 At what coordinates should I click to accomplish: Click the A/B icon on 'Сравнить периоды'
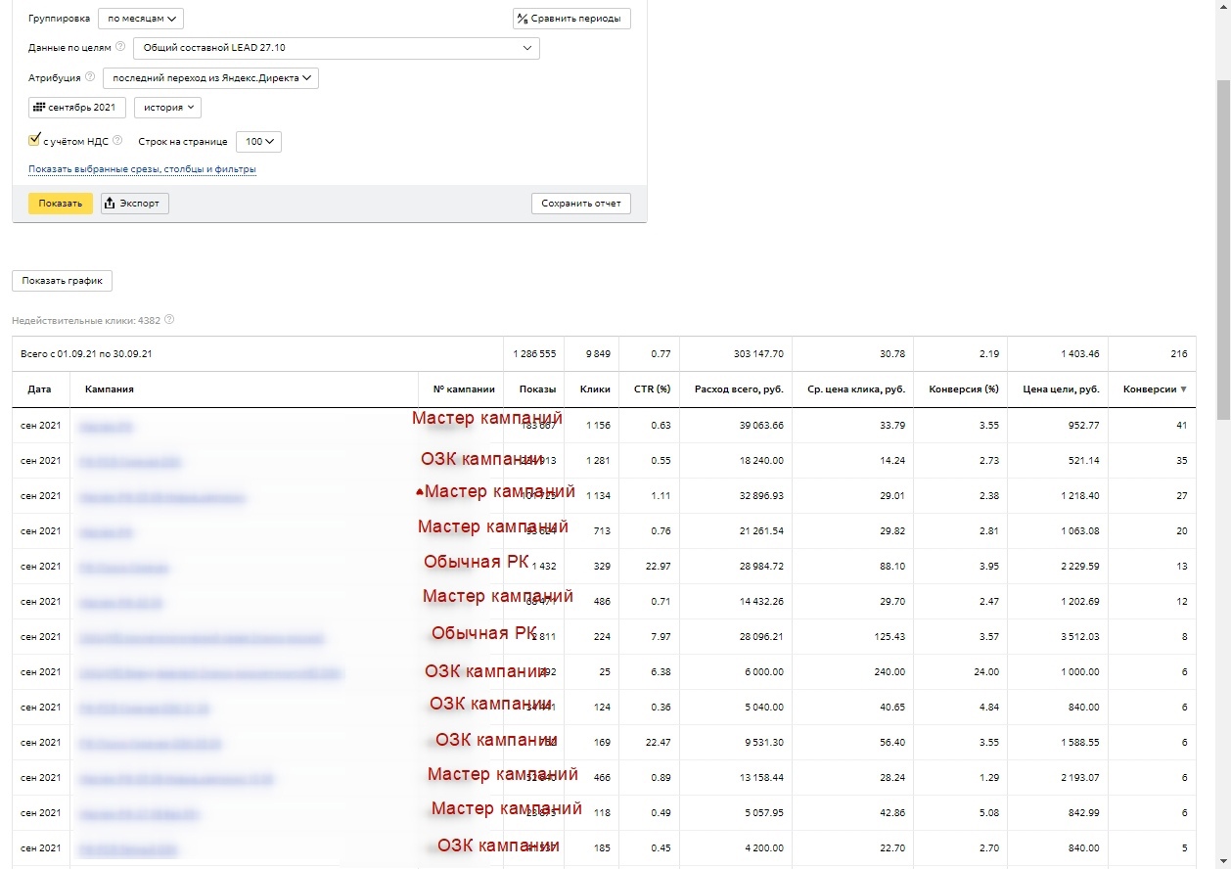coord(523,19)
